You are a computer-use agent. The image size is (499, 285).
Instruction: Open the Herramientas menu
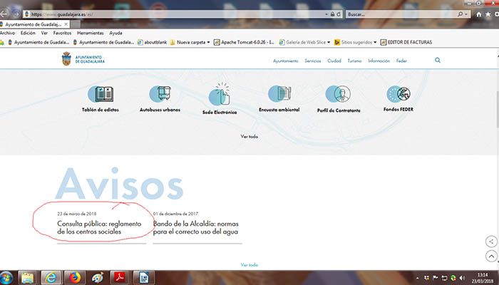click(x=91, y=33)
